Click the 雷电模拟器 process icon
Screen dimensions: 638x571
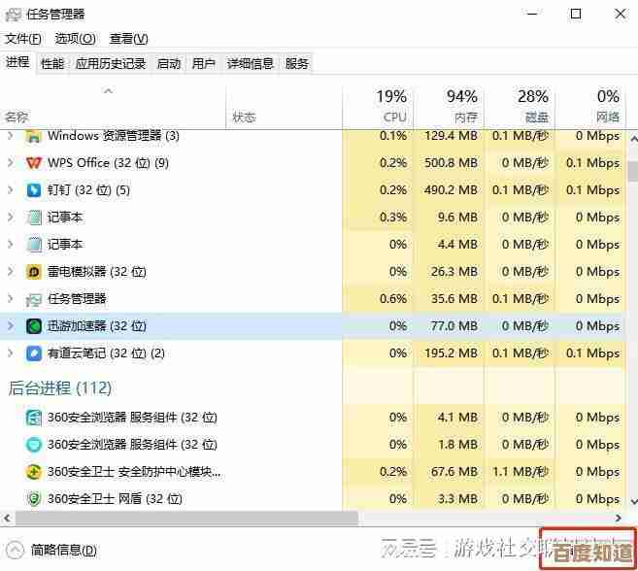(34, 272)
